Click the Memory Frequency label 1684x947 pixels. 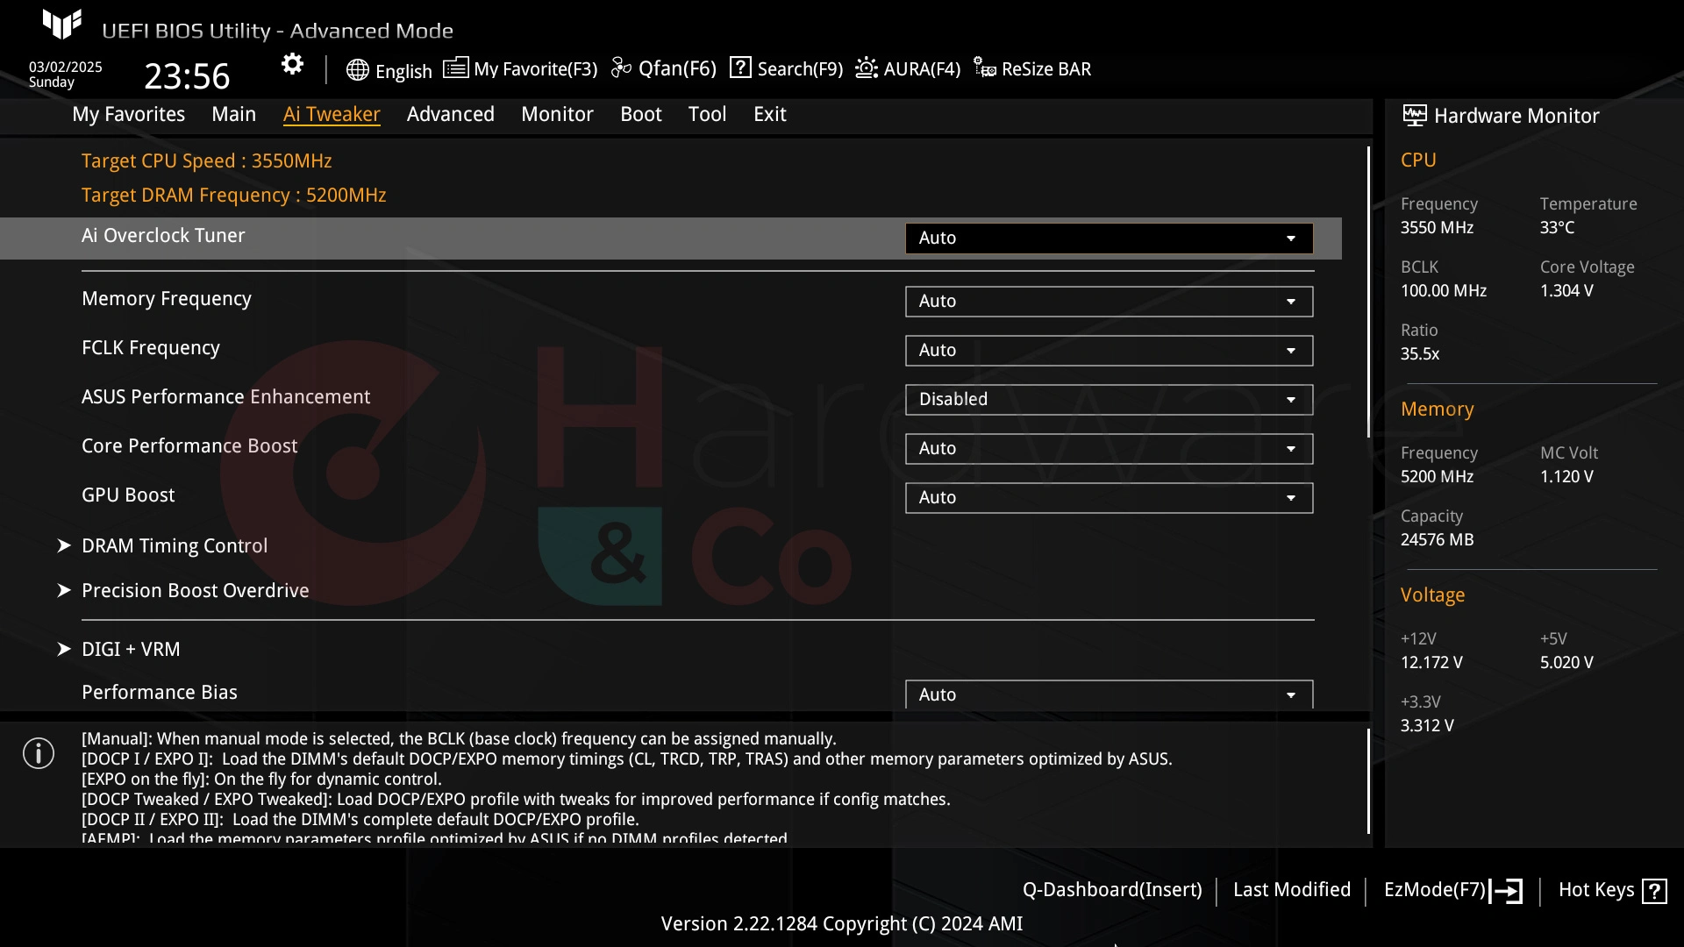click(x=167, y=299)
